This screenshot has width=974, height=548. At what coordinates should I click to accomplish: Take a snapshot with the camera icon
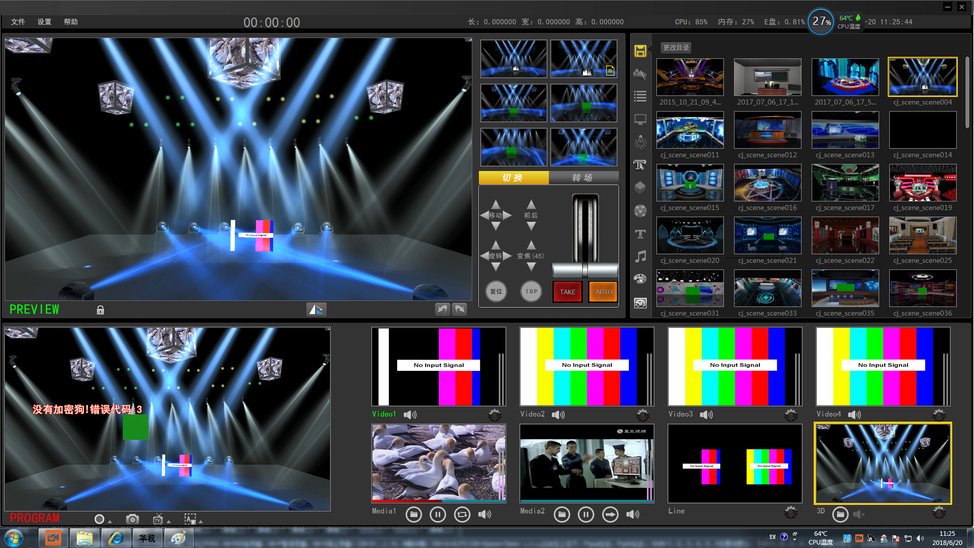tap(132, 519)
